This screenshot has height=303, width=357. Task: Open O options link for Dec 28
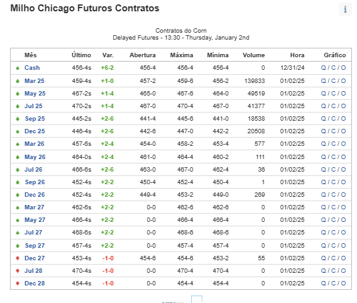(x=343, y=283)
